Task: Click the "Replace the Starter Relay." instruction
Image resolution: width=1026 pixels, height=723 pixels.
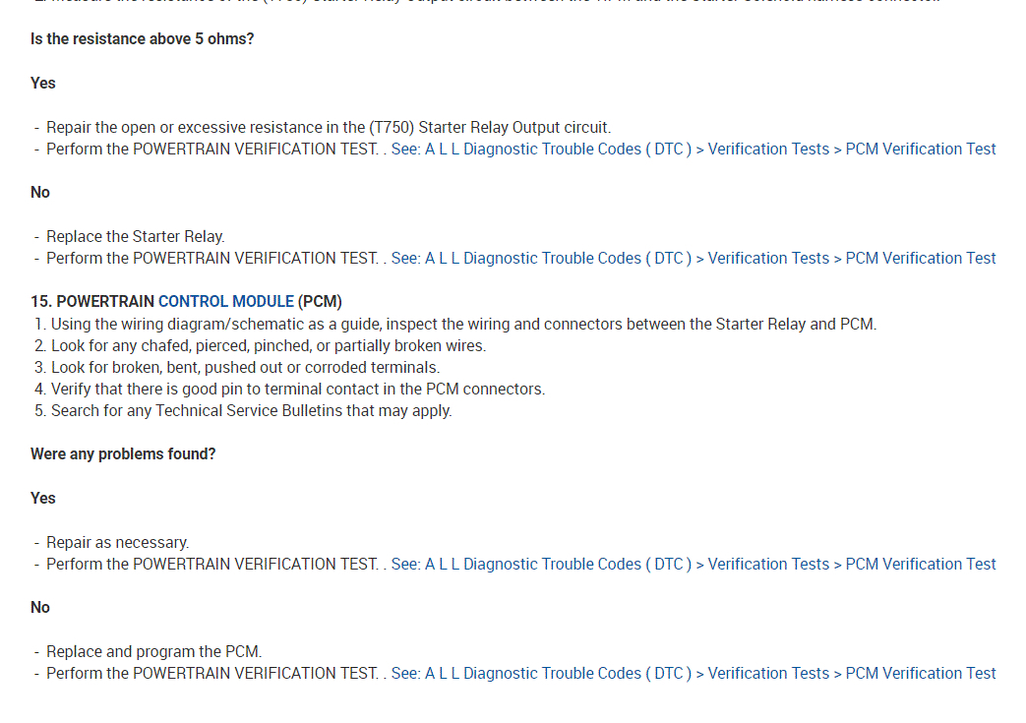Action: tap(136, 237)
